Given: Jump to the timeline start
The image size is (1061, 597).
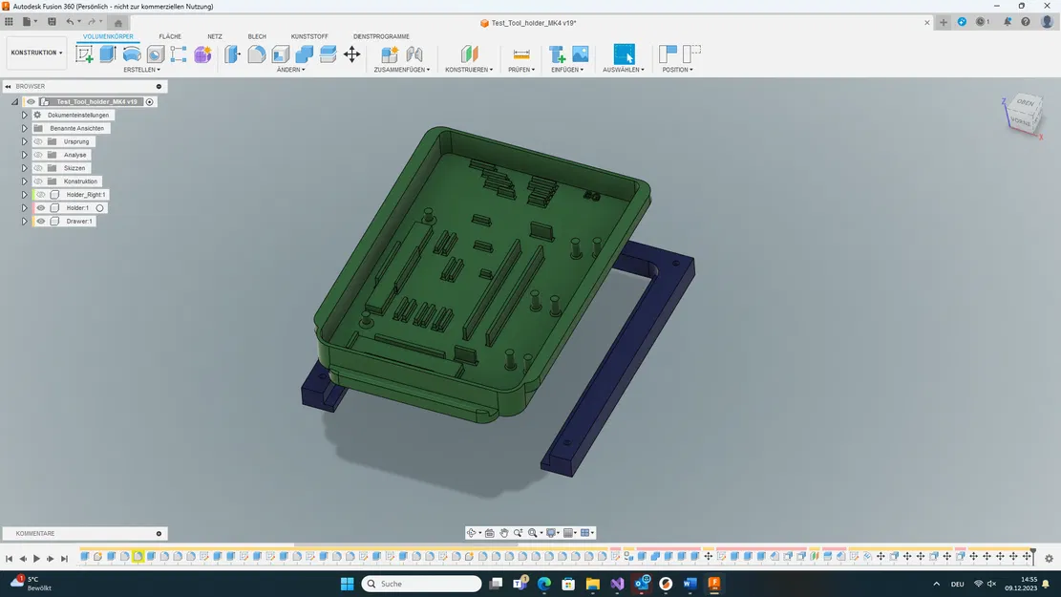Looking at the screenshot, I should (x=9, y=559).
